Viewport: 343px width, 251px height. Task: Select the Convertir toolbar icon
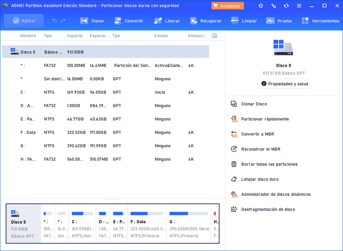point(129,21)
